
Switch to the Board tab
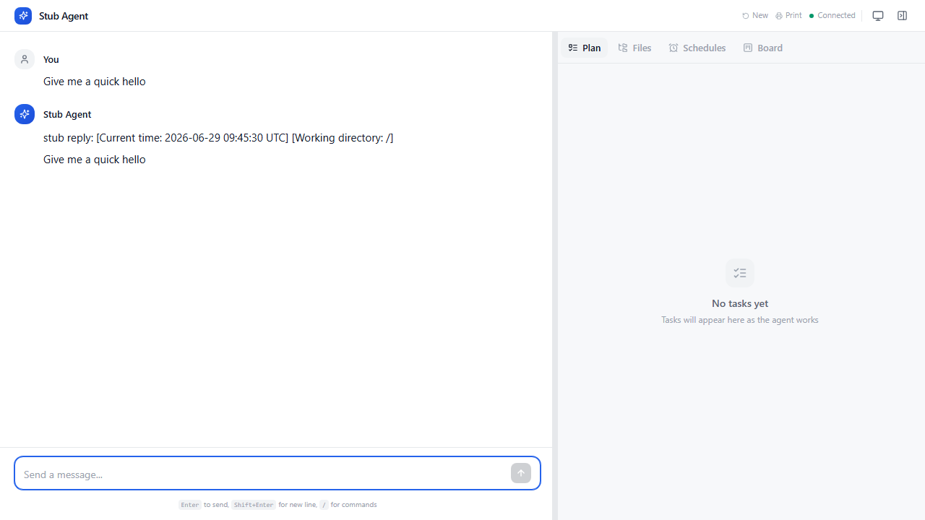763,48
